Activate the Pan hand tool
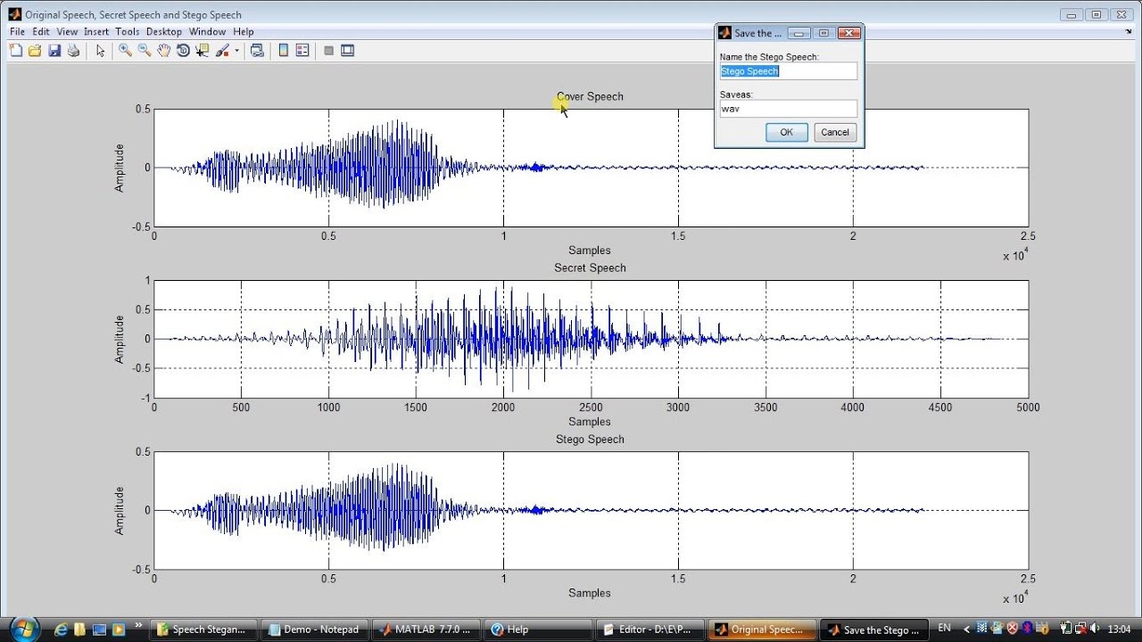This screenshot has width=1142, height=642. click(x=163, y=51)
